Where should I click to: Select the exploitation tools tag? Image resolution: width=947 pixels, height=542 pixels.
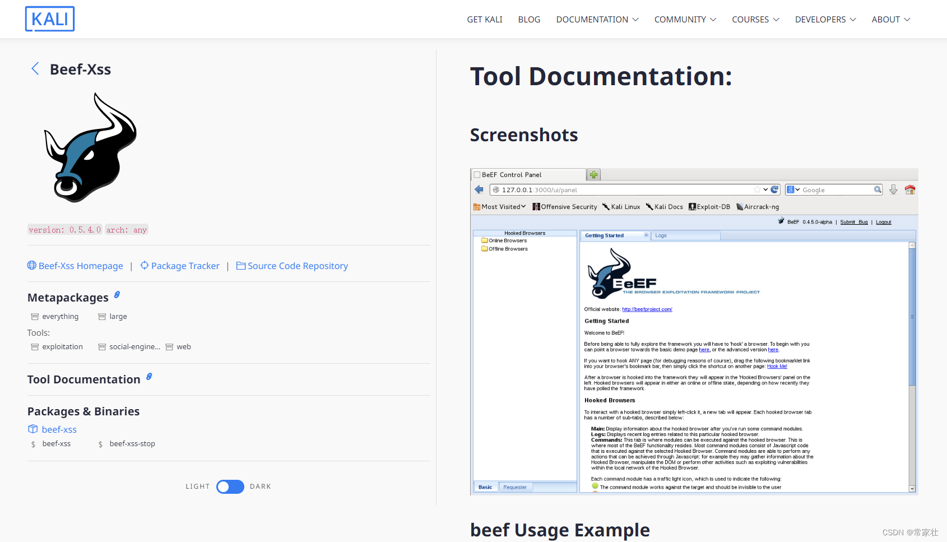tap(57, 347)
